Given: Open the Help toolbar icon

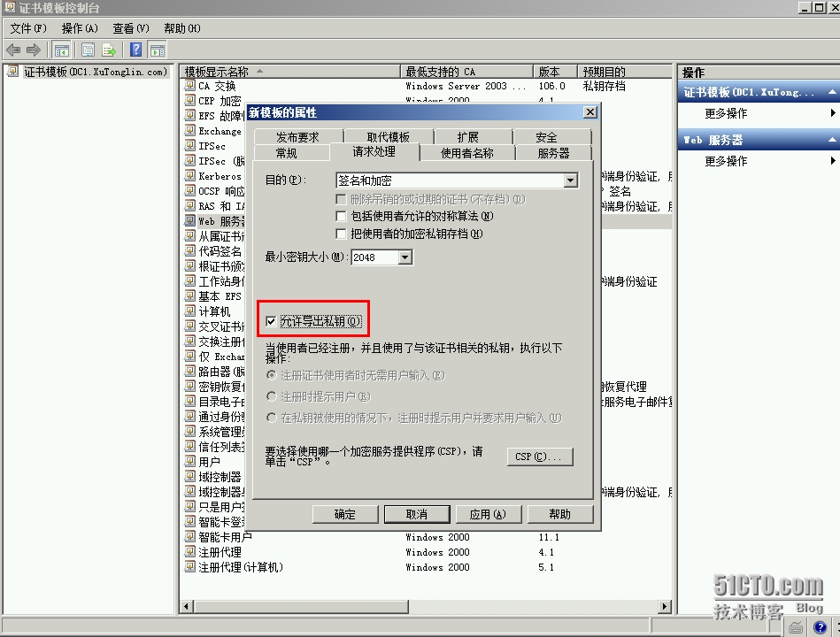Looking at the screenshot, I should coord(136,50).
